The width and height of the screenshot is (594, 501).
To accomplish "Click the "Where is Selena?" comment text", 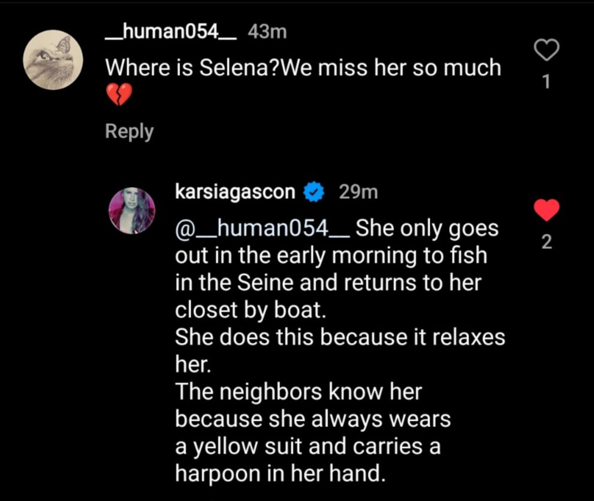I will pyautogui.click(x=303, y=68).
